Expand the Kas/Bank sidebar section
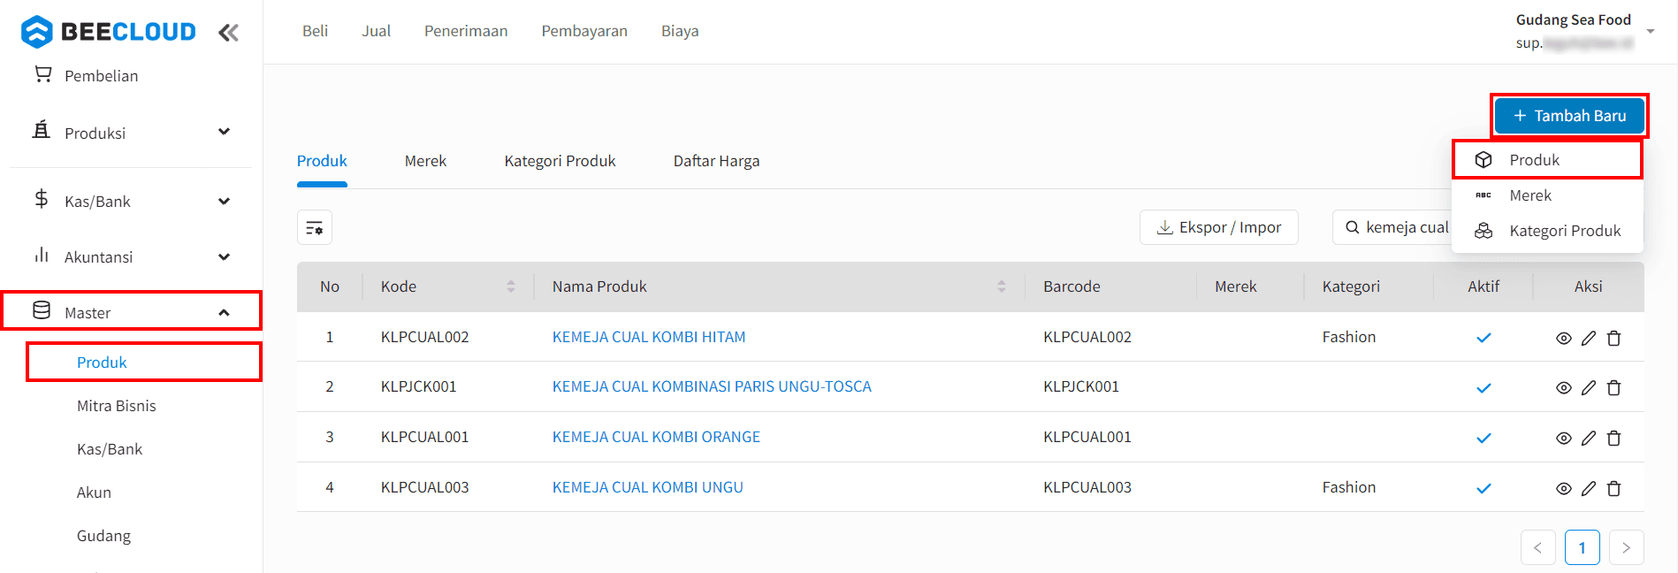The height and width of the screenshot is (573, 1678). tap(131, 202)
